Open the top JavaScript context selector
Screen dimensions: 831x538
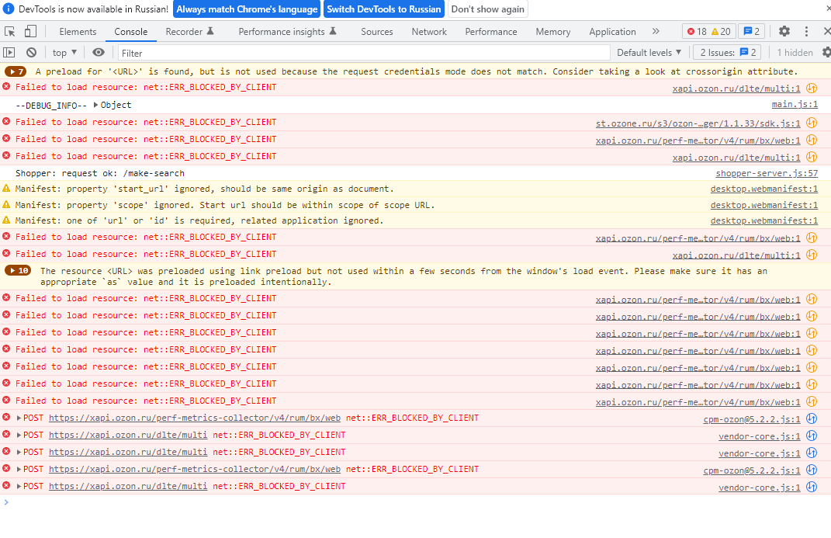tap(64, 53)
